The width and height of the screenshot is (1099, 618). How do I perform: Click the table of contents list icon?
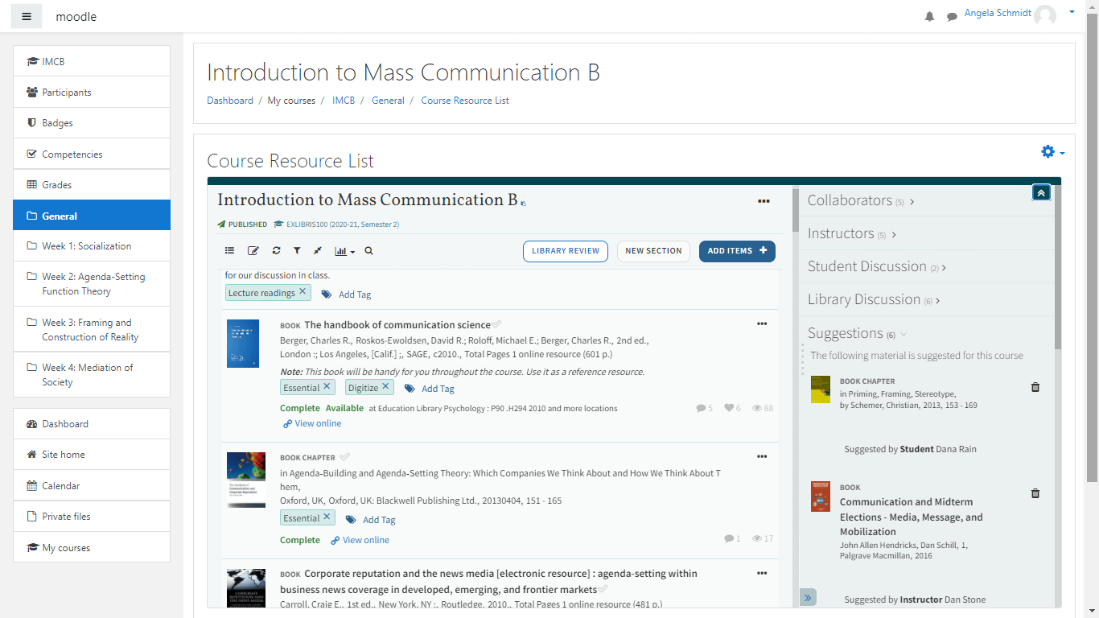pos(229,251)
